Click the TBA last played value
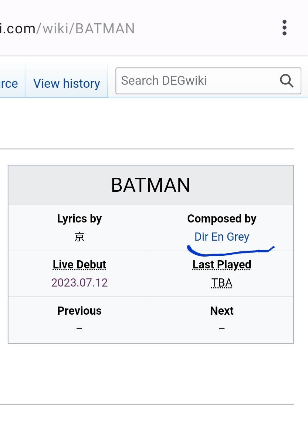Viewport: 308px width, 435px height. (221, 283)
